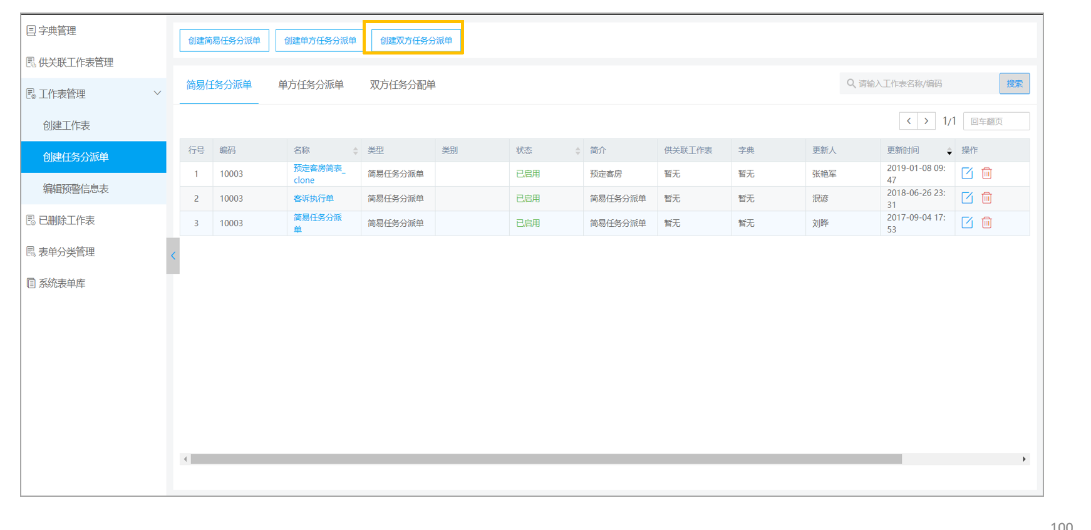Click the 2018-06-26 23:31 timestamp
Image resolution: width=1091 pixels, height=530 pixels.
916,199
